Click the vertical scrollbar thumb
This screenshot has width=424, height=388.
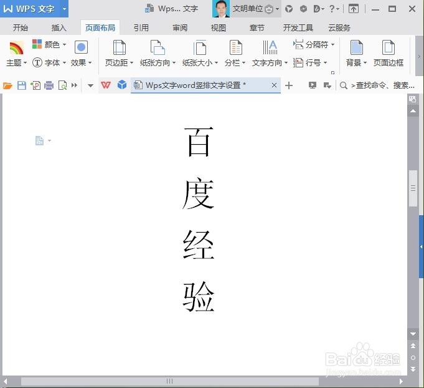(413, 188)
